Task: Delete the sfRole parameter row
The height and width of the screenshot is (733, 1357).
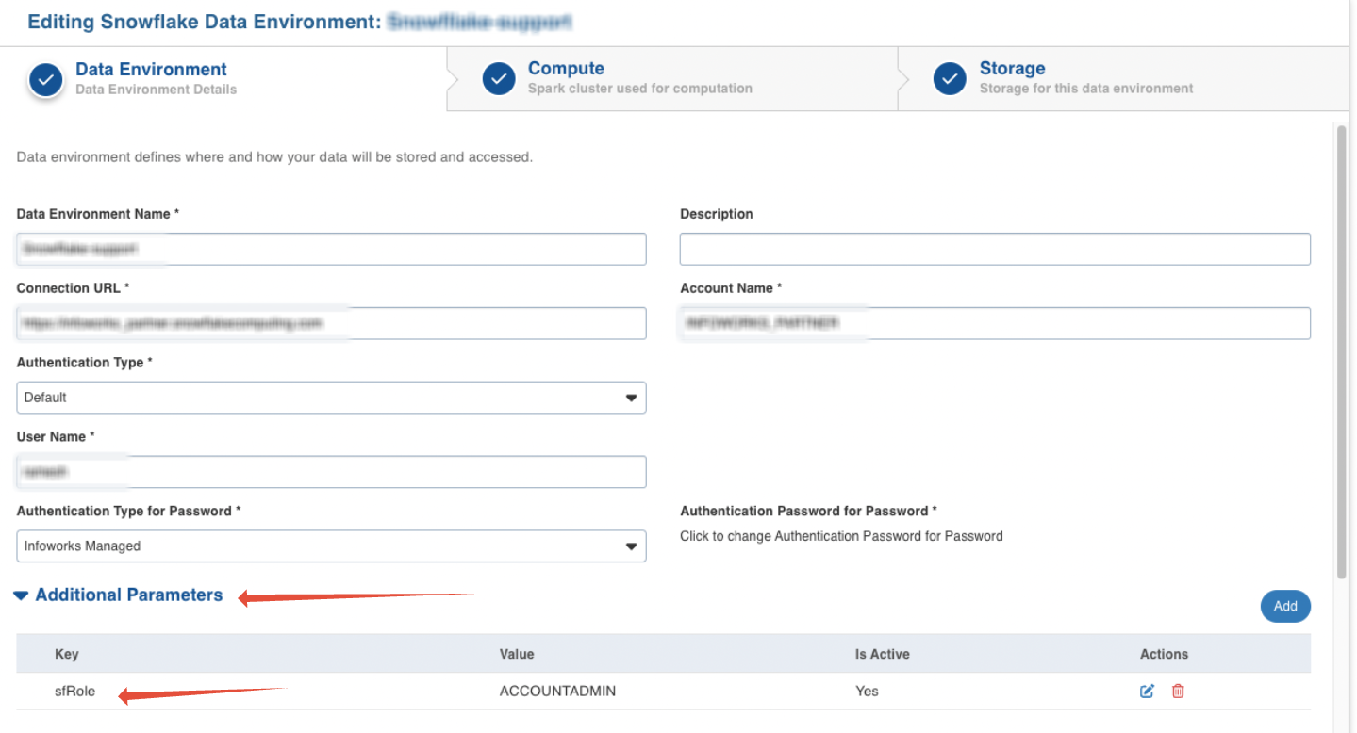Action: (x=1178, y=691)
